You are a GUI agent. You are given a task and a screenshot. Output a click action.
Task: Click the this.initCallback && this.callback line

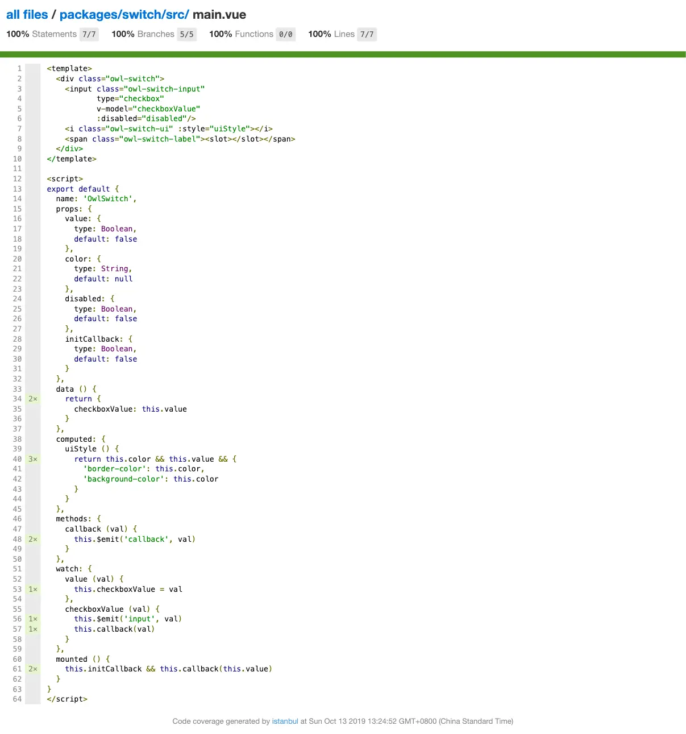click(169, 669)
